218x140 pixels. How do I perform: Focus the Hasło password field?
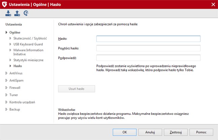click(148, 39)
